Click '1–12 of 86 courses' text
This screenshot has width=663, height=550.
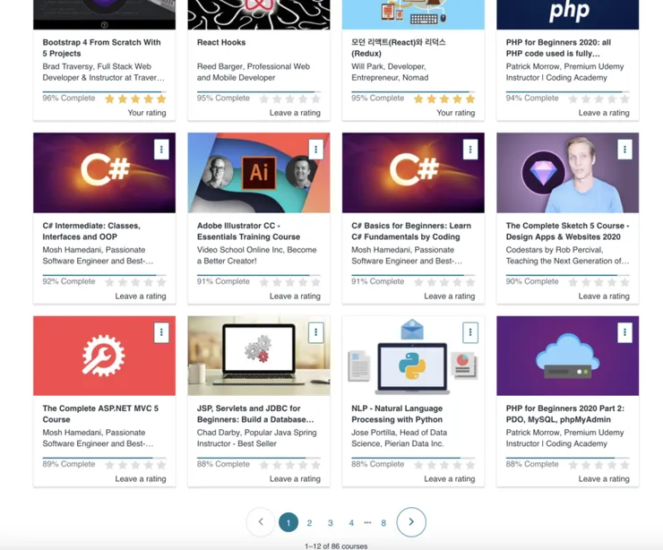tap(336, 546)
